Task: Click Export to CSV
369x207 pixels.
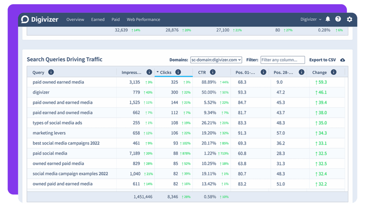Action: pyautogui.click(x=322, y=60)
